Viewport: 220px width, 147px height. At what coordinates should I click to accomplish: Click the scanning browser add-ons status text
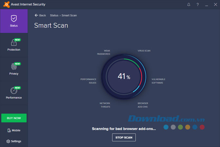124,129
